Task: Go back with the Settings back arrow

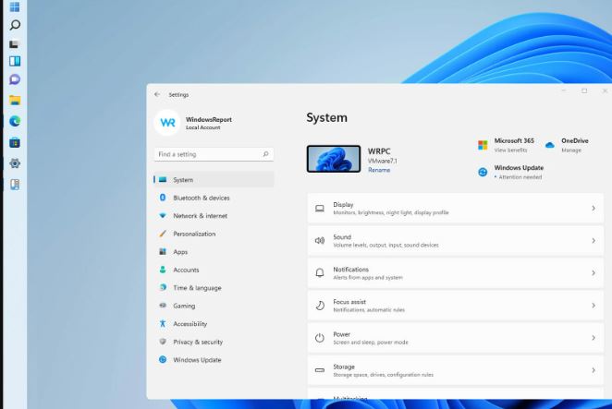Action: pyautogui.click(x=157, y=94)
